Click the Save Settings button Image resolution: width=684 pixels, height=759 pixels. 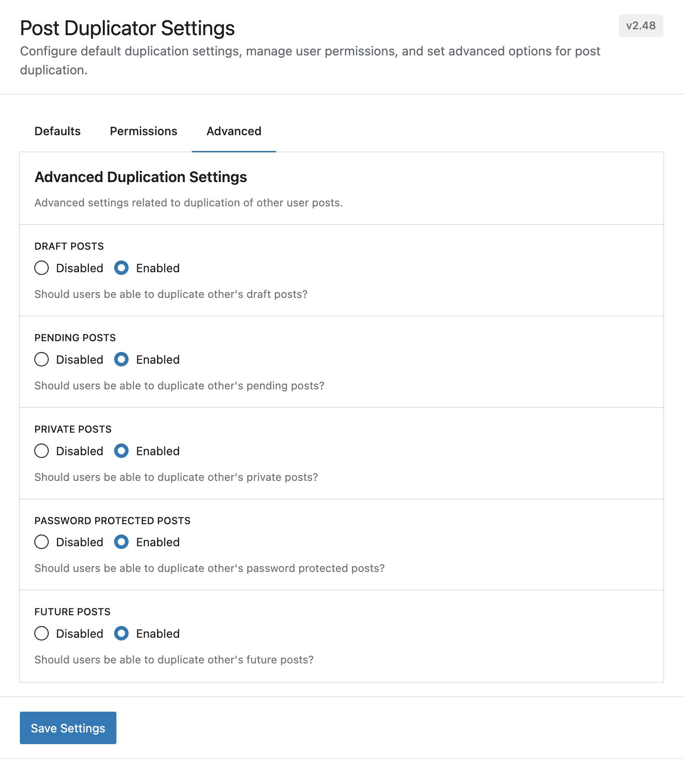pyautogui.click(x=68, y=728)
